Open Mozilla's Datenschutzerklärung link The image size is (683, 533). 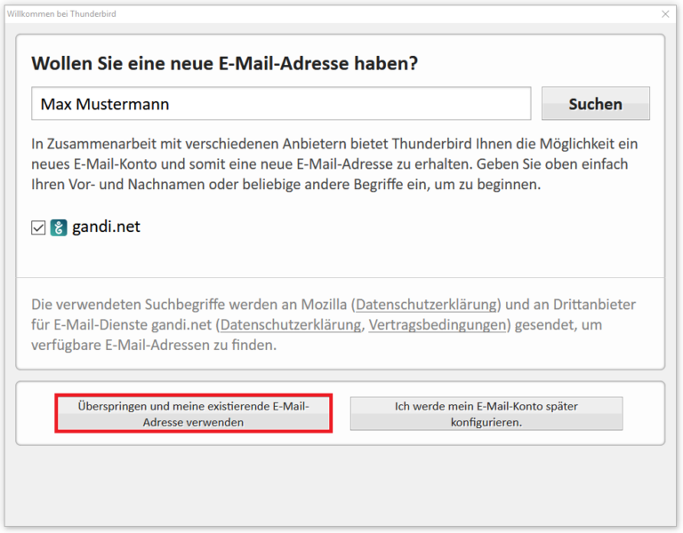tap(428, 305)
